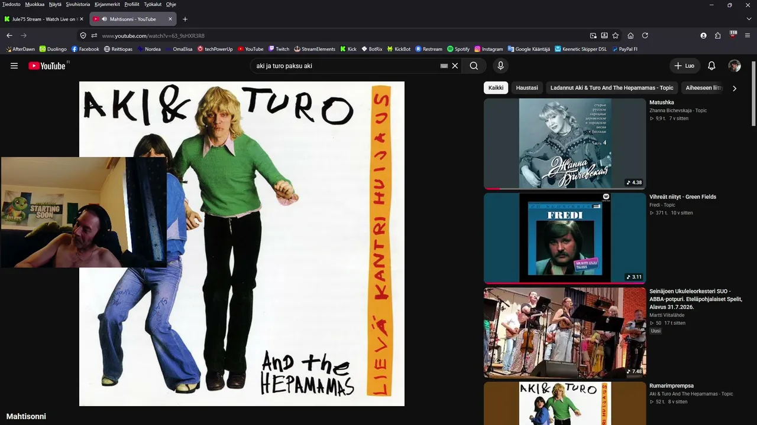
Task: Visit the 'Fredi - Topic' channel
Action: pyautogui.click(x=662, y=205)
